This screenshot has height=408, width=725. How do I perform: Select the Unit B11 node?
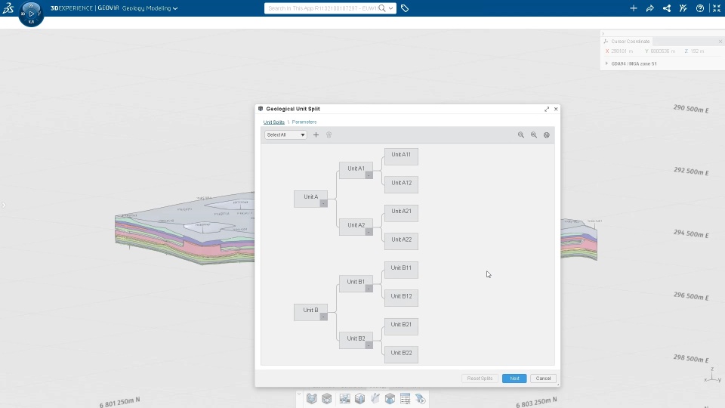tap(401, 270)
